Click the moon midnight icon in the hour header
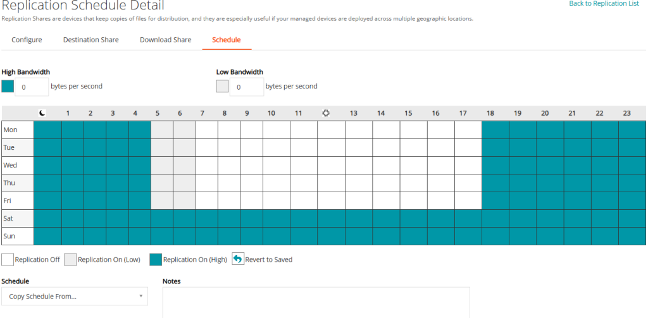 coord(42,113)
